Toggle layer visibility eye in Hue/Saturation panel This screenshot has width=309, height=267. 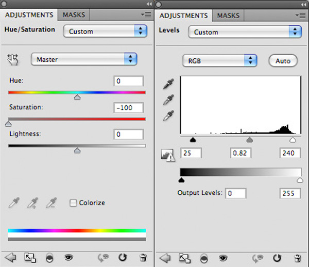(68, 257)
